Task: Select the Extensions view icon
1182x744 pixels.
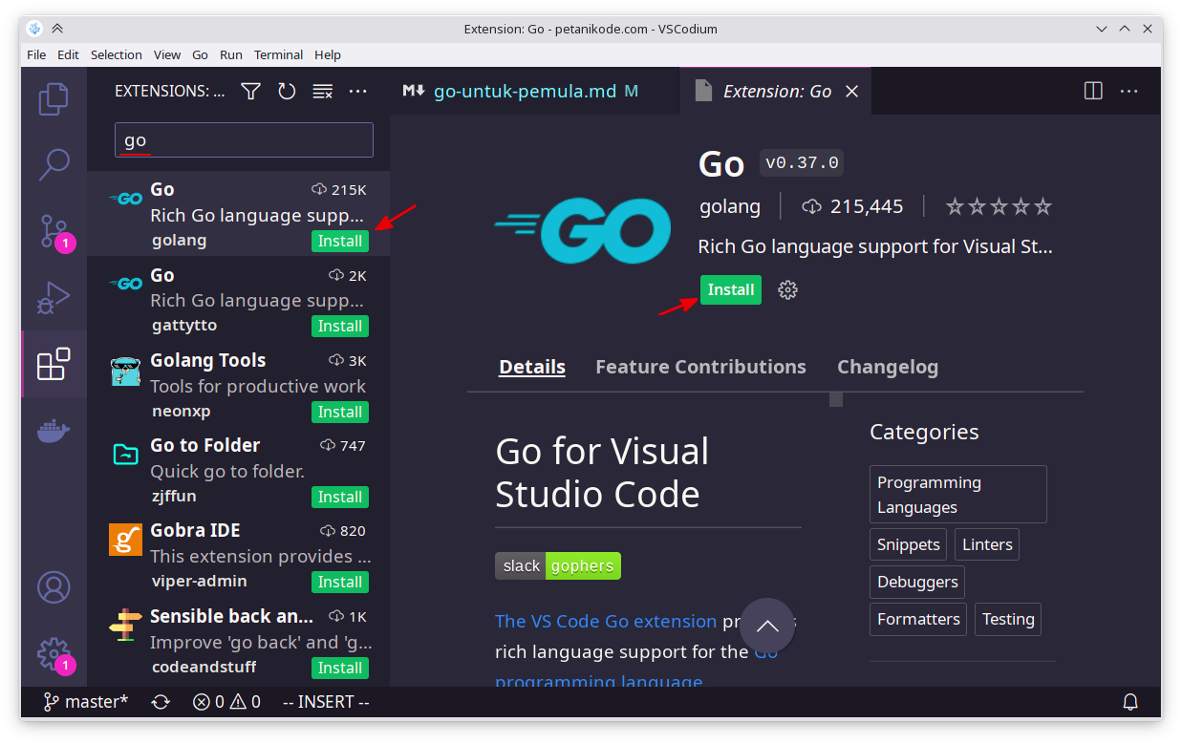Action: tap(54, 364)
